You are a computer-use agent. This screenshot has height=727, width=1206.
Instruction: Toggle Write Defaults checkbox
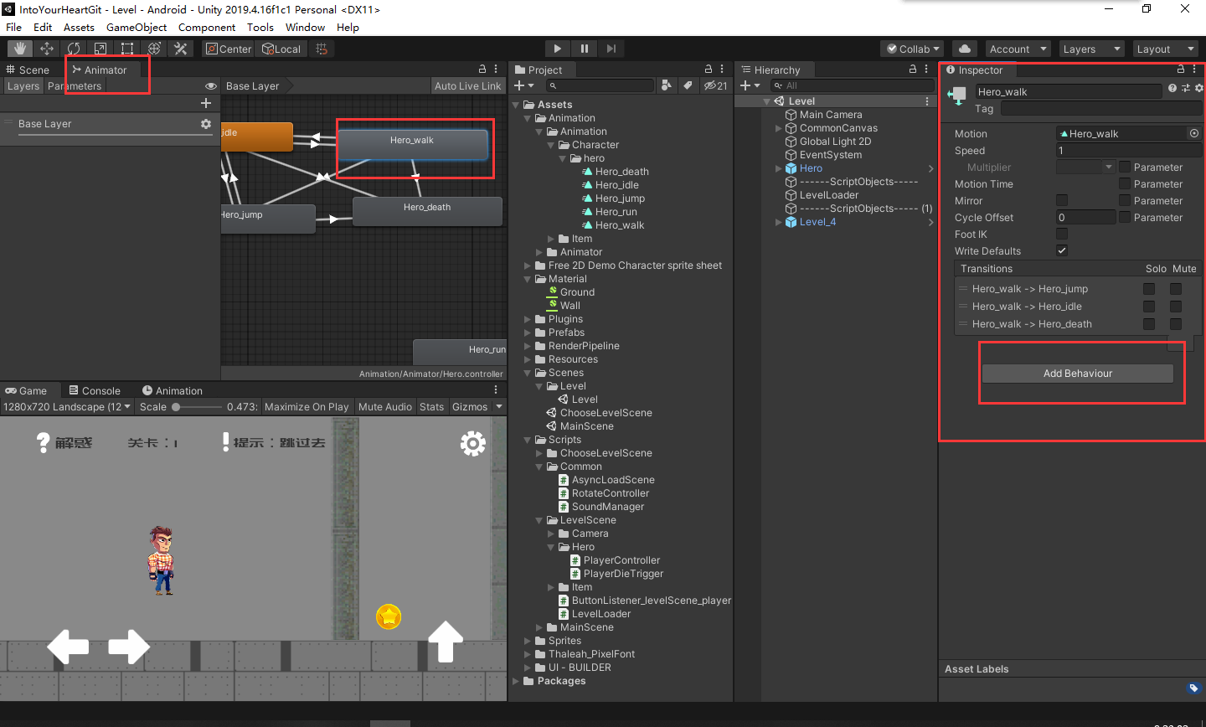coord(1062,250)
